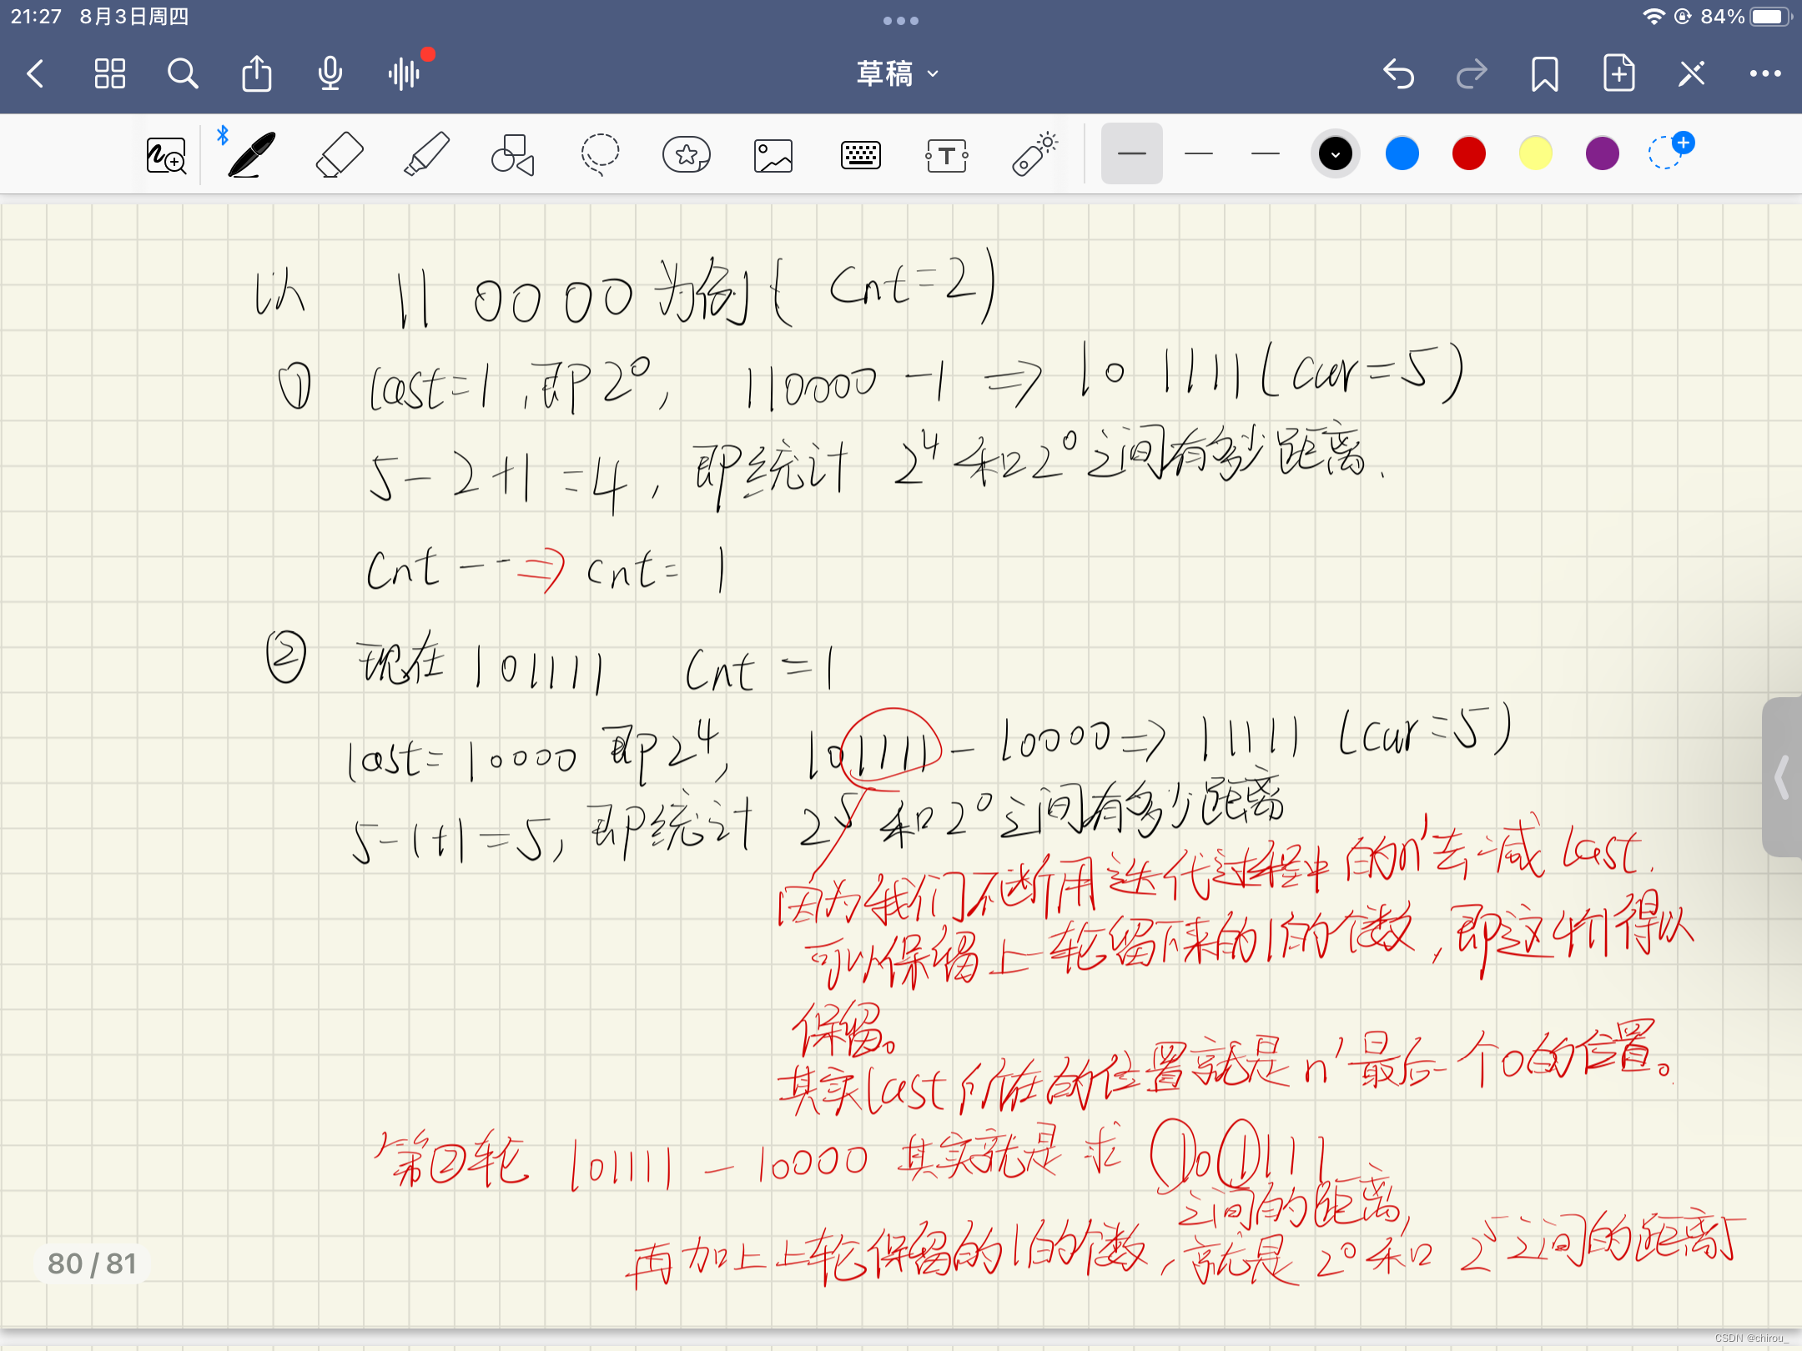Open the page thumbnails grid view

(x=109, y=73)
